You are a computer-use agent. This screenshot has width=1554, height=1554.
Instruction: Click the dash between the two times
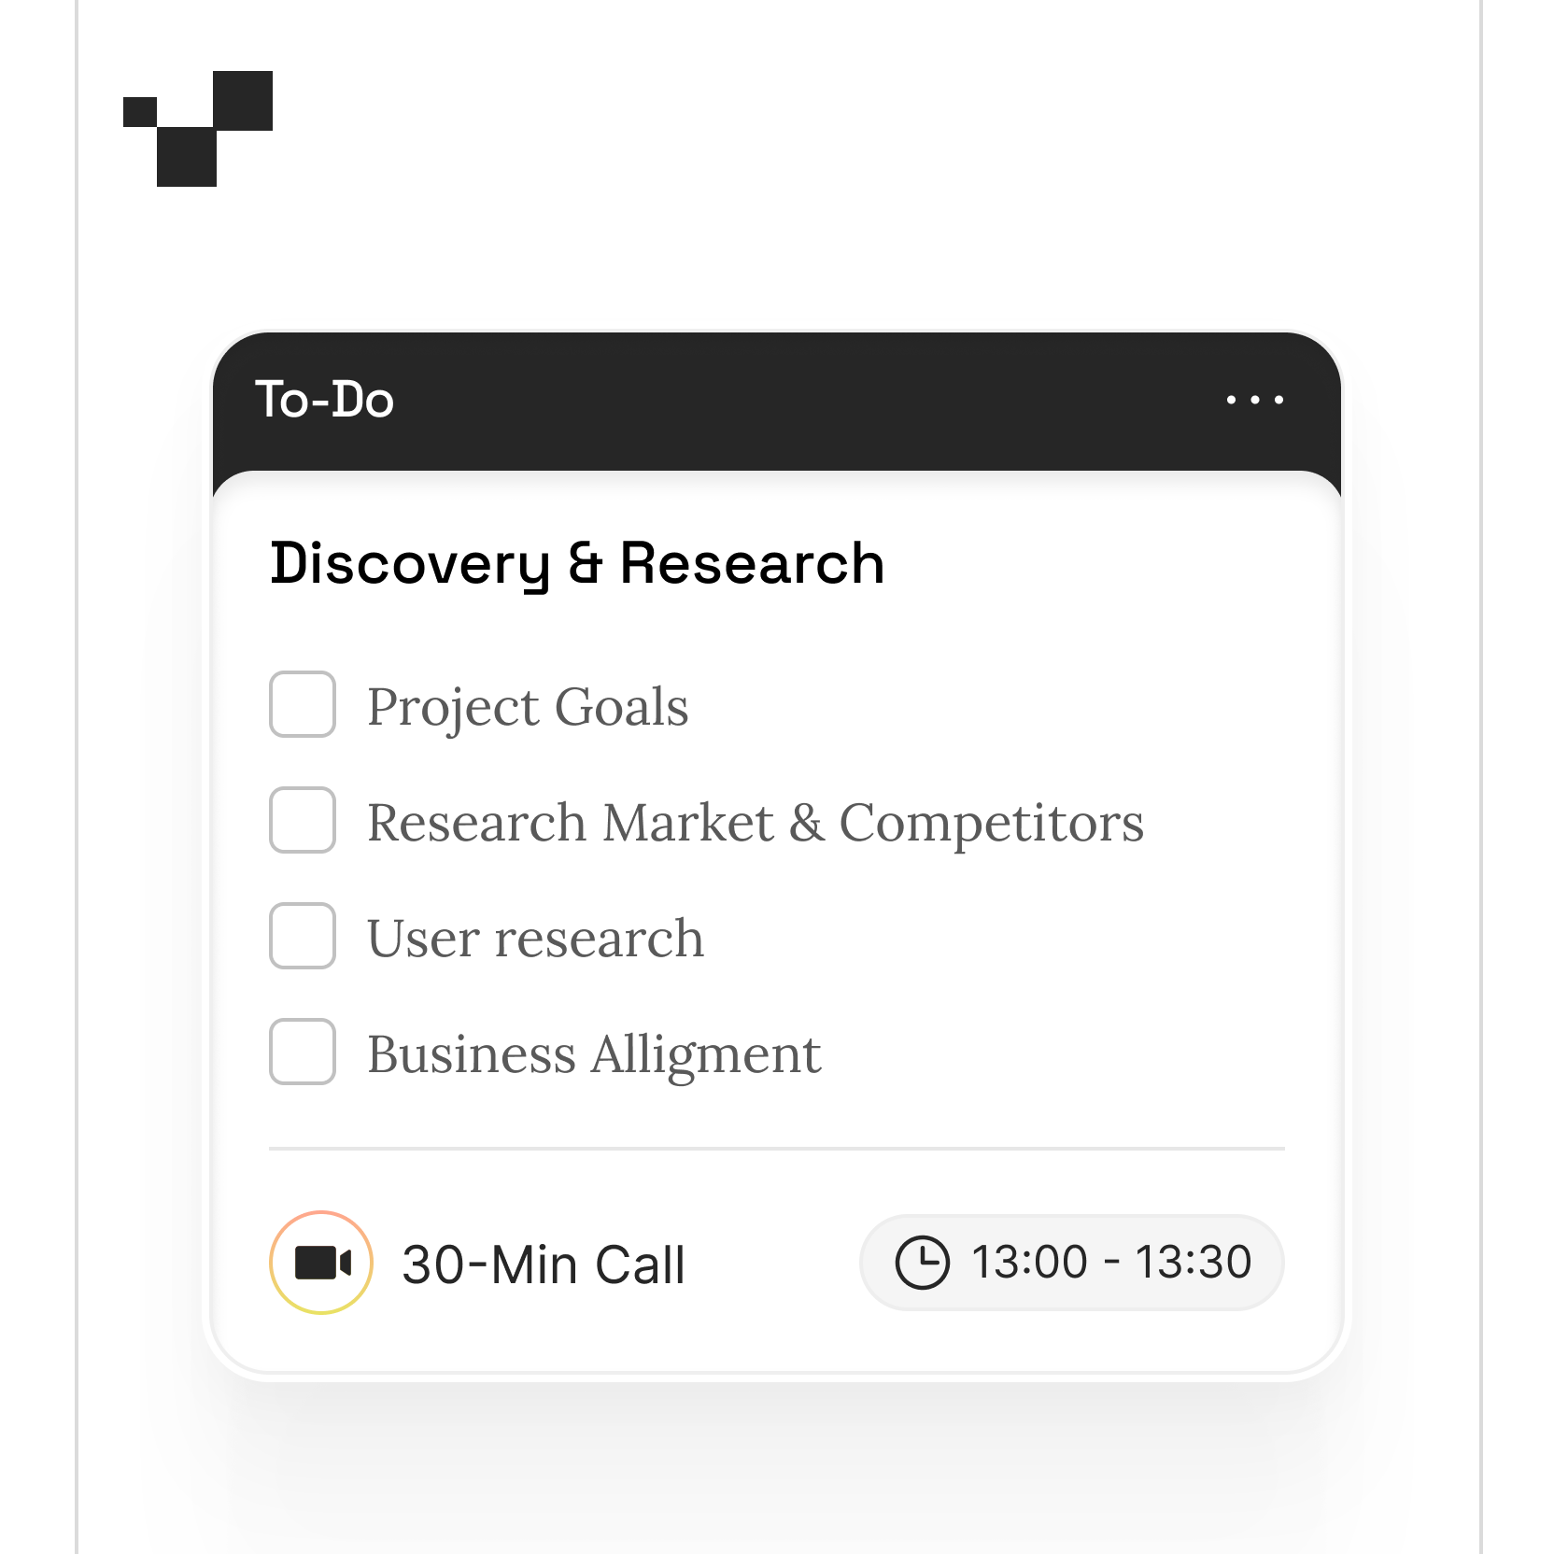click(1111, 1263)
